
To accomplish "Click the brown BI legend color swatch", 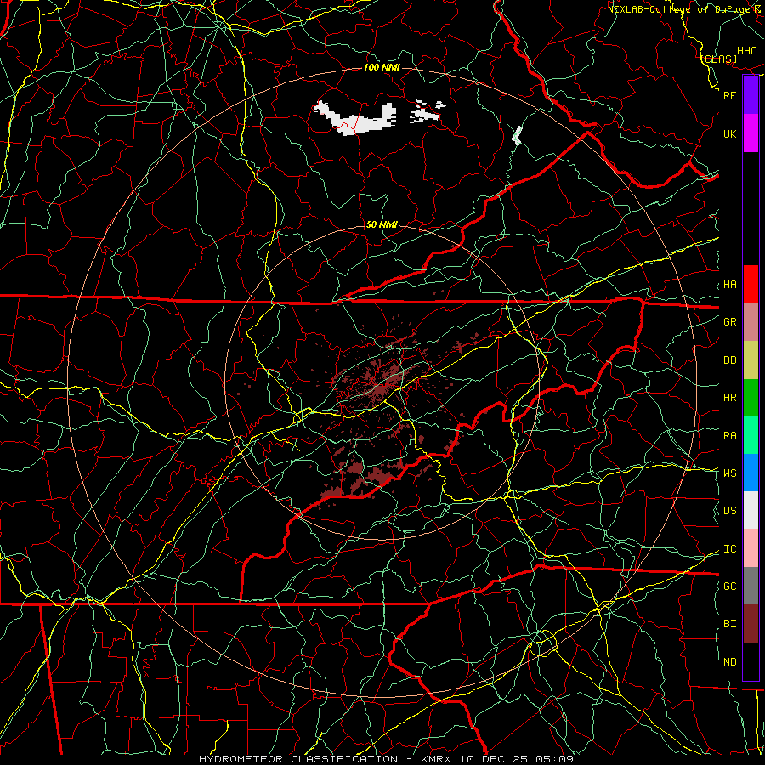I will [x=751, y=624].
